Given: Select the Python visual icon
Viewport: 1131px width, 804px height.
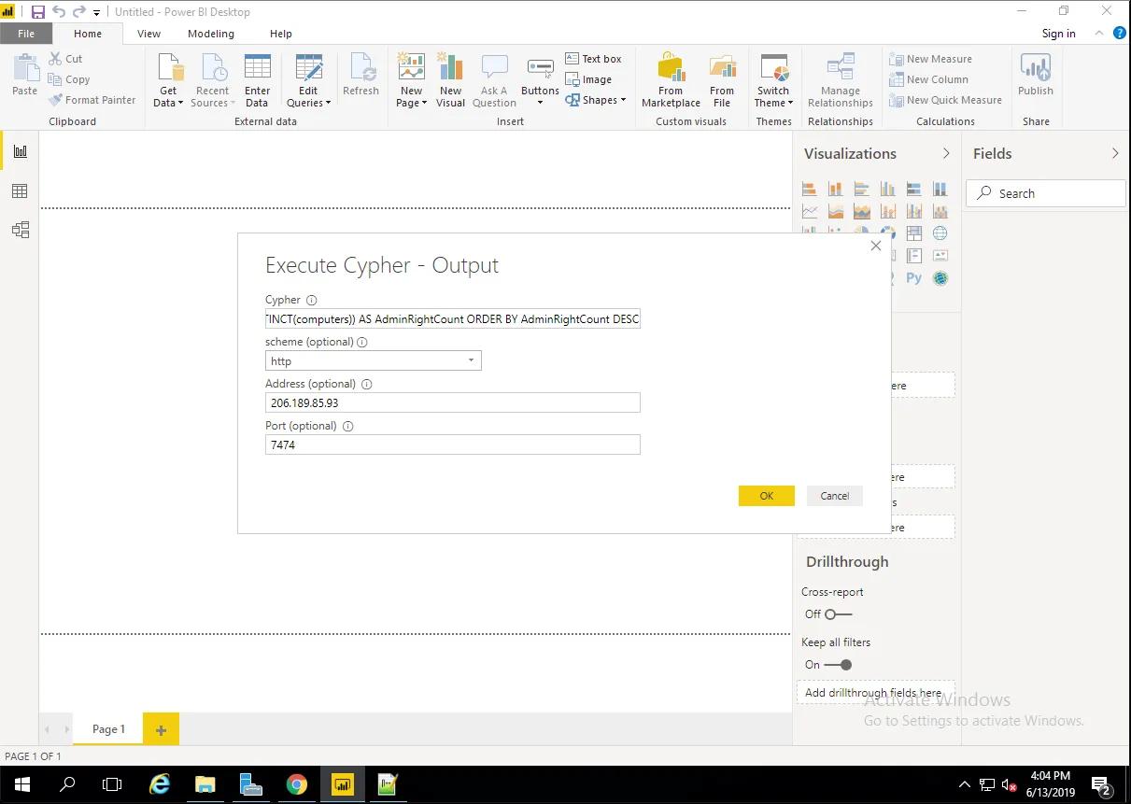Looking at the screenshot, I should 914,278.
